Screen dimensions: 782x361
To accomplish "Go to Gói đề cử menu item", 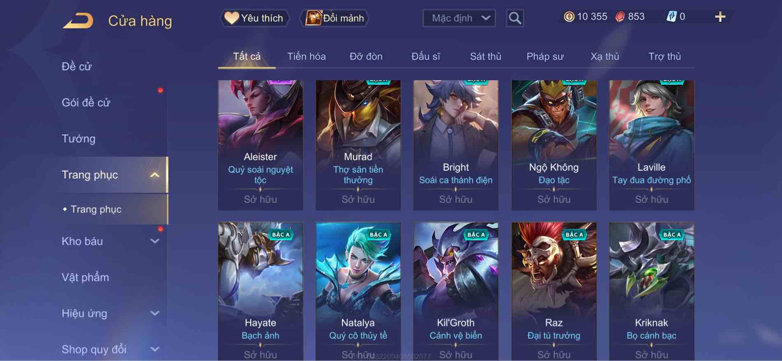I will tap(86, 102).
